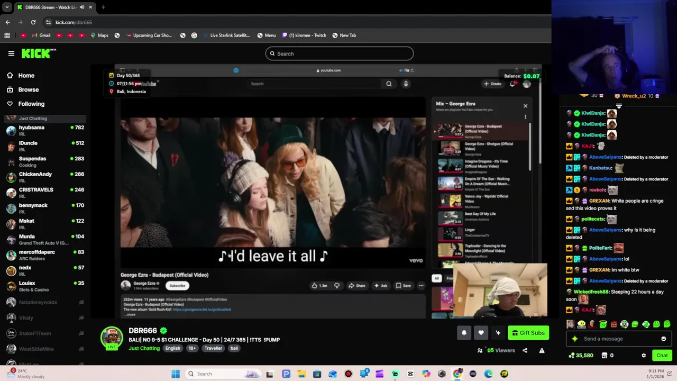Open the Chrome apps grid icon
The image size is (677, 381).
click(x=7, y=35)
